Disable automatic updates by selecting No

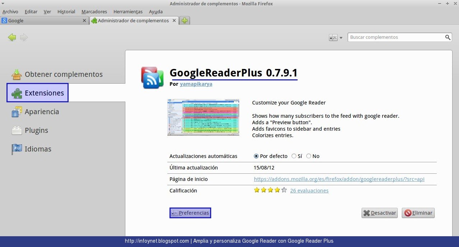(x=309, y=156)
